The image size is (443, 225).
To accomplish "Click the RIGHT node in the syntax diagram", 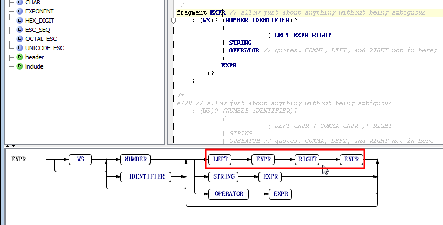I will (307, 159).
